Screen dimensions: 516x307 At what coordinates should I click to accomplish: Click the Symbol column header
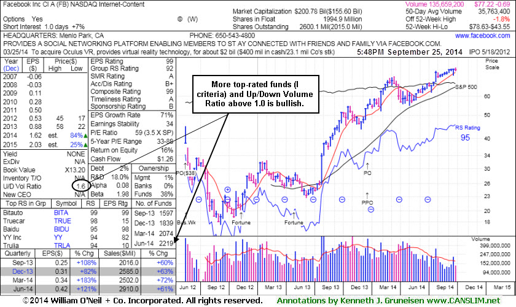point(66,203)
